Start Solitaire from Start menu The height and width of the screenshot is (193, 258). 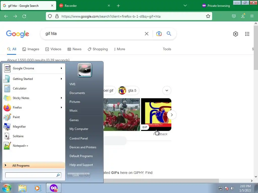click(x=34, y=136)
